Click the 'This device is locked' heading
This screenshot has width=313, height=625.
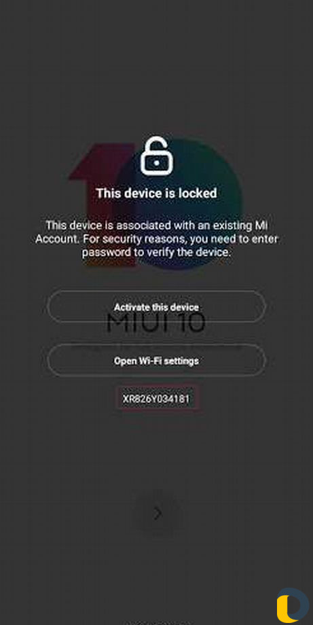click(156, 194)
